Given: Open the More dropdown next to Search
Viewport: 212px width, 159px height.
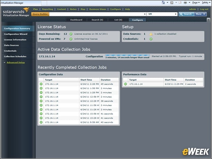Looking at the screenshot, I should 200,14.
